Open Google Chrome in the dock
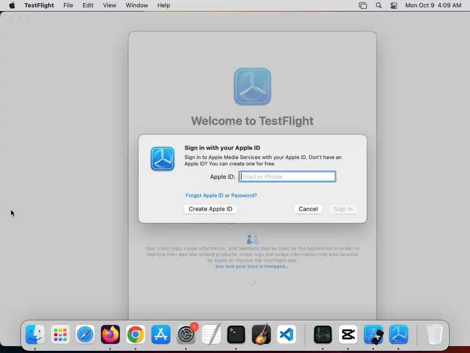The width and height of the screenshot is (470, 353). (135, 335)
